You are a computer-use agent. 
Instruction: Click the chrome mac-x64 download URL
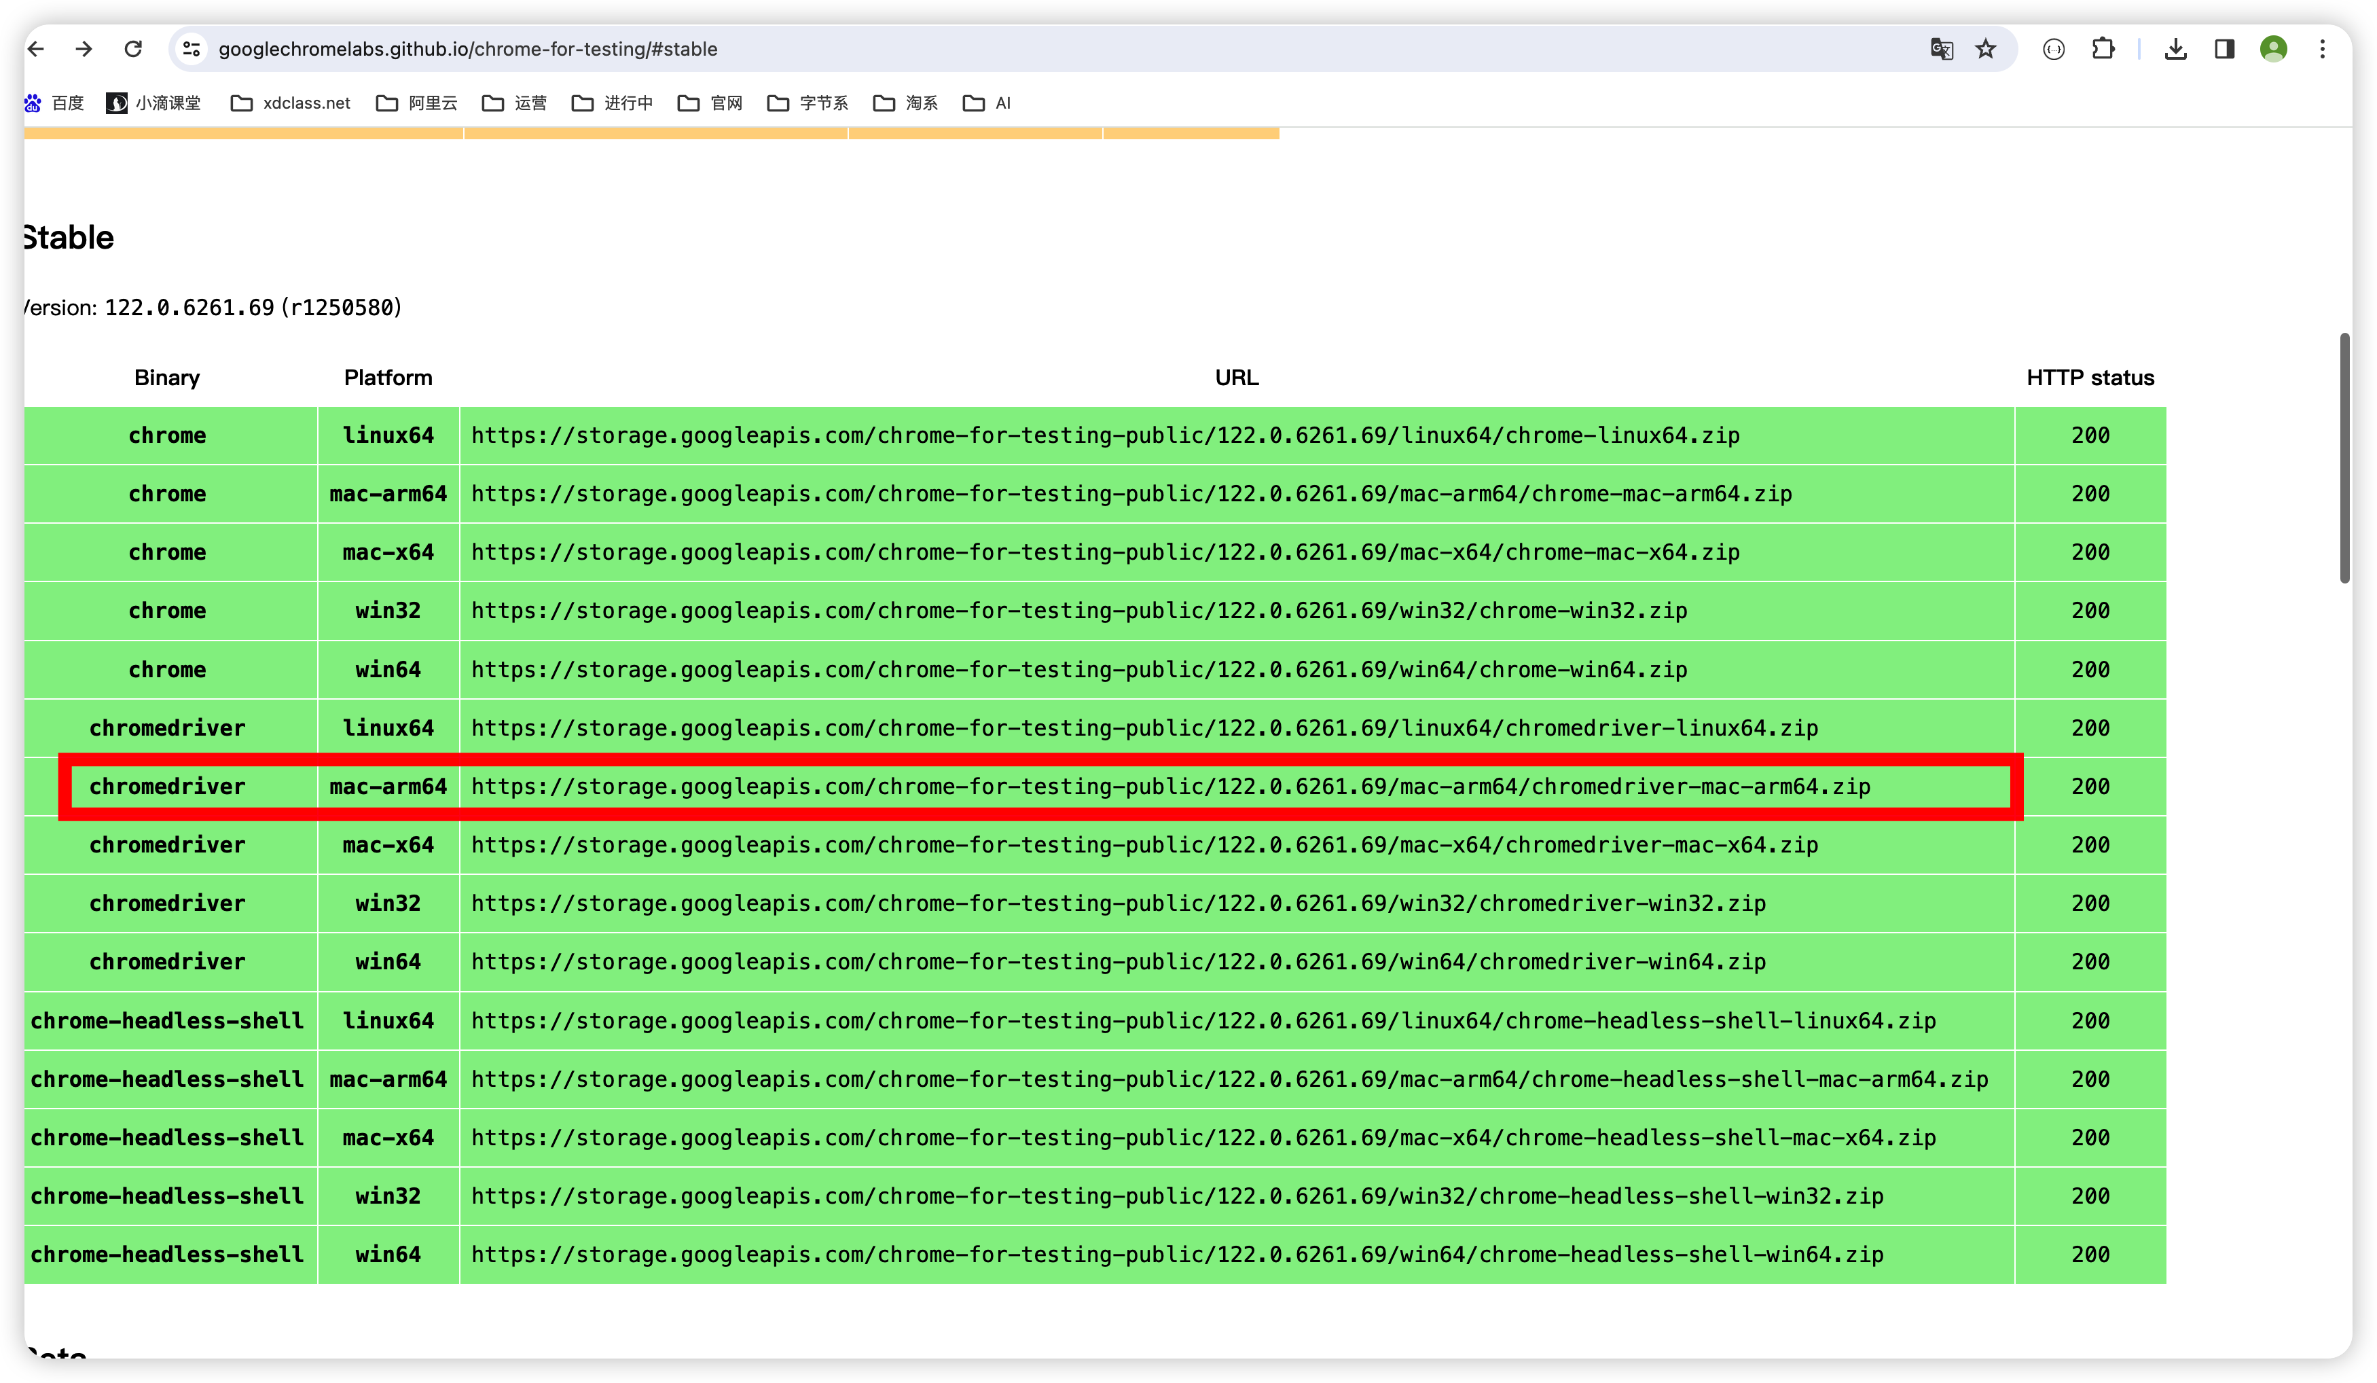[x=1106, y=552]
